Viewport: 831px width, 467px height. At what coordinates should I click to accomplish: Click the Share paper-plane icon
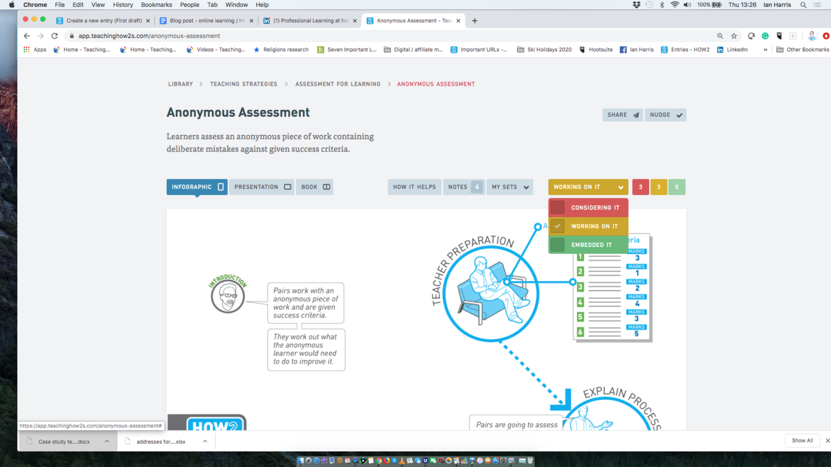click(636, 115)
